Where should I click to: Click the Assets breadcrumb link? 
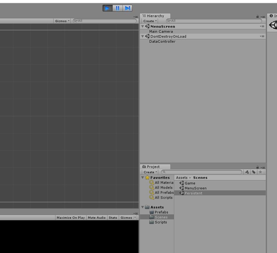(182, 178)
